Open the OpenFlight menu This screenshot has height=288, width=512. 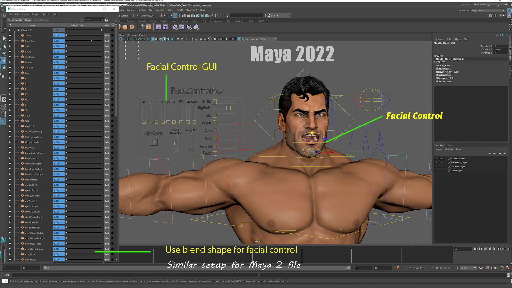(x=191, y=10)
